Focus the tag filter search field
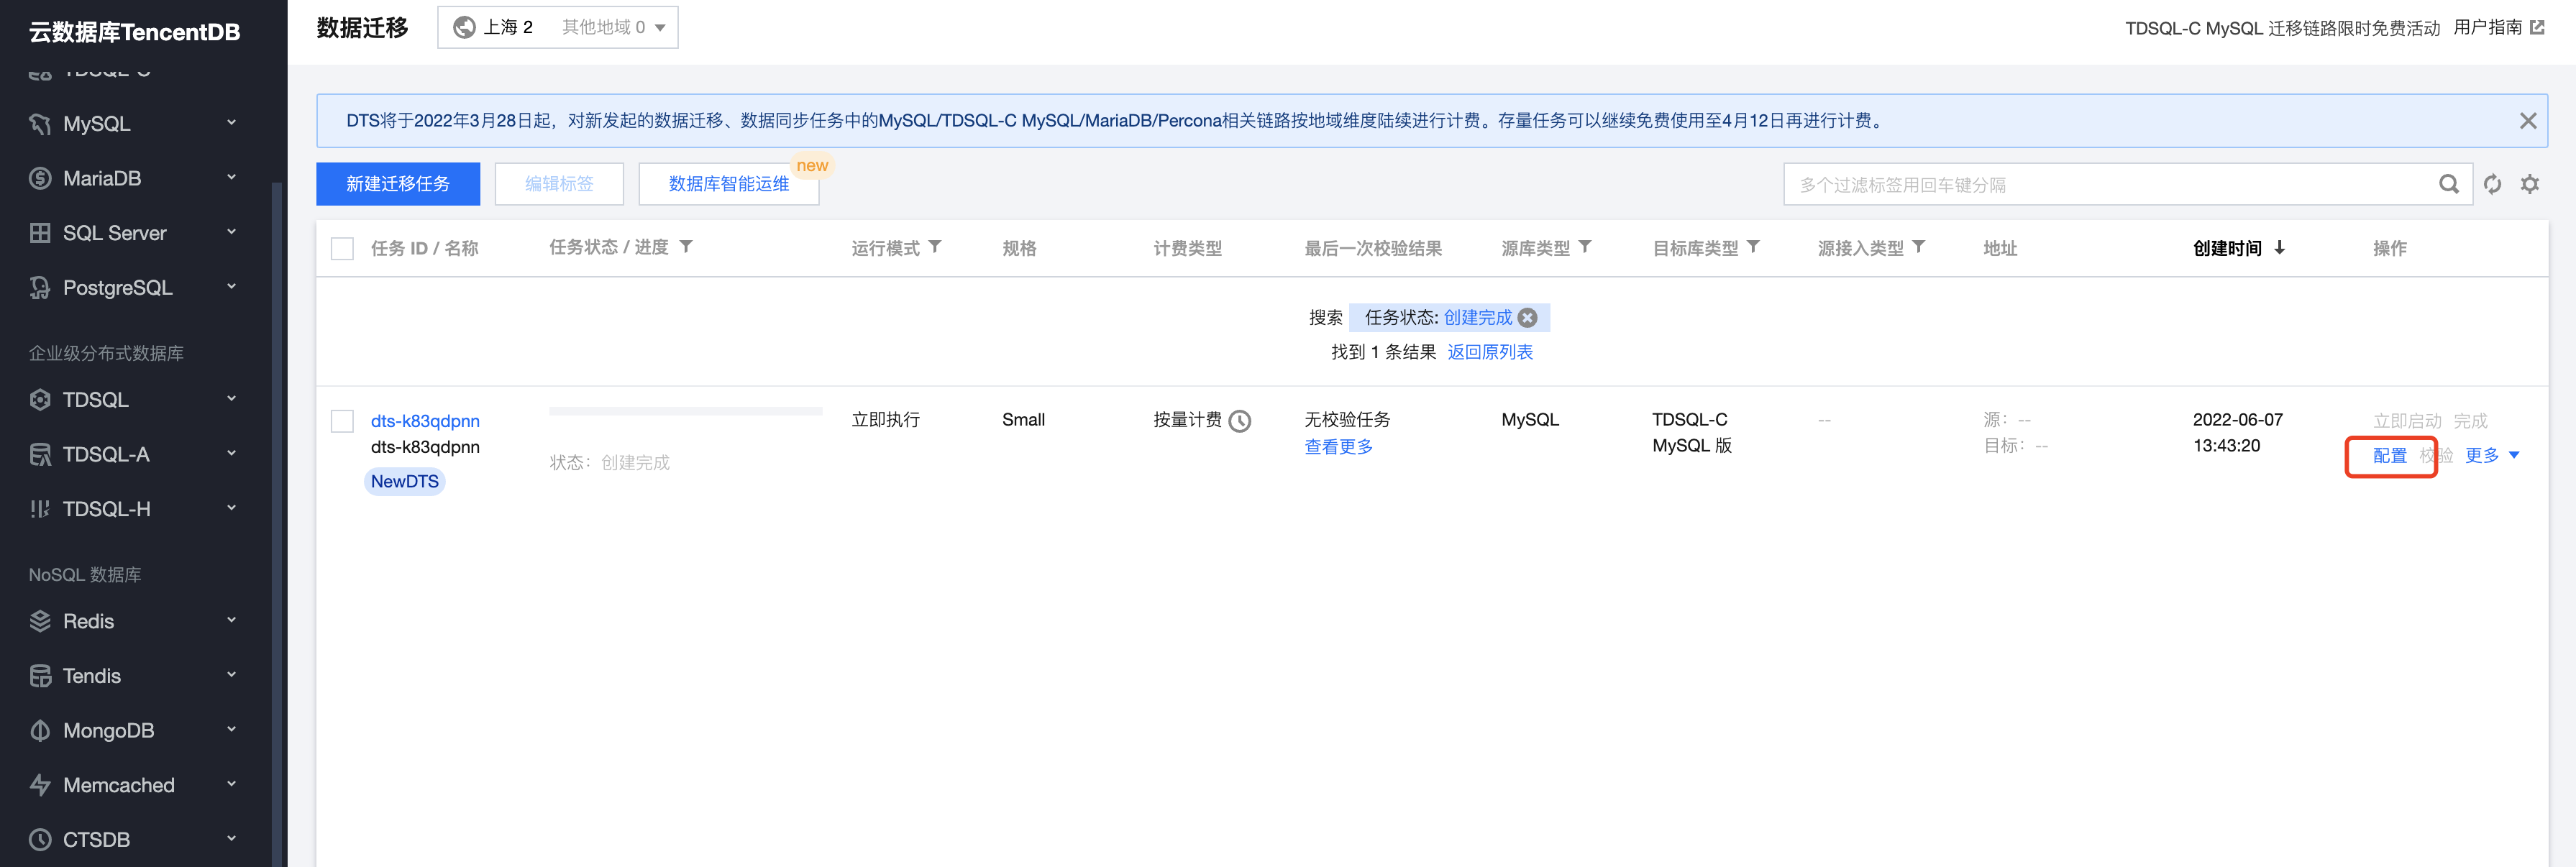The height and width of the screenshot is (867, 2576). tap(2100, 185)
